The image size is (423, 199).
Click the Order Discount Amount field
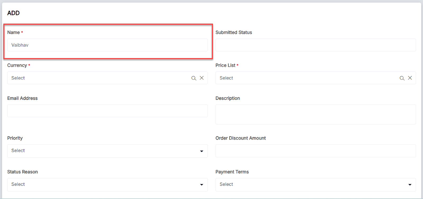click(x=315, y=151)
